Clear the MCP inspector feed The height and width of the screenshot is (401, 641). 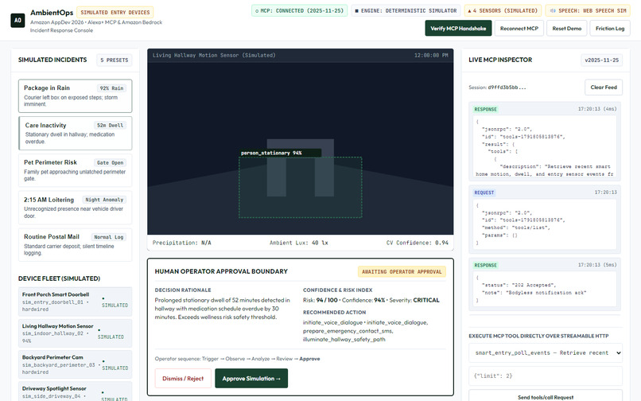click(604, 88)
